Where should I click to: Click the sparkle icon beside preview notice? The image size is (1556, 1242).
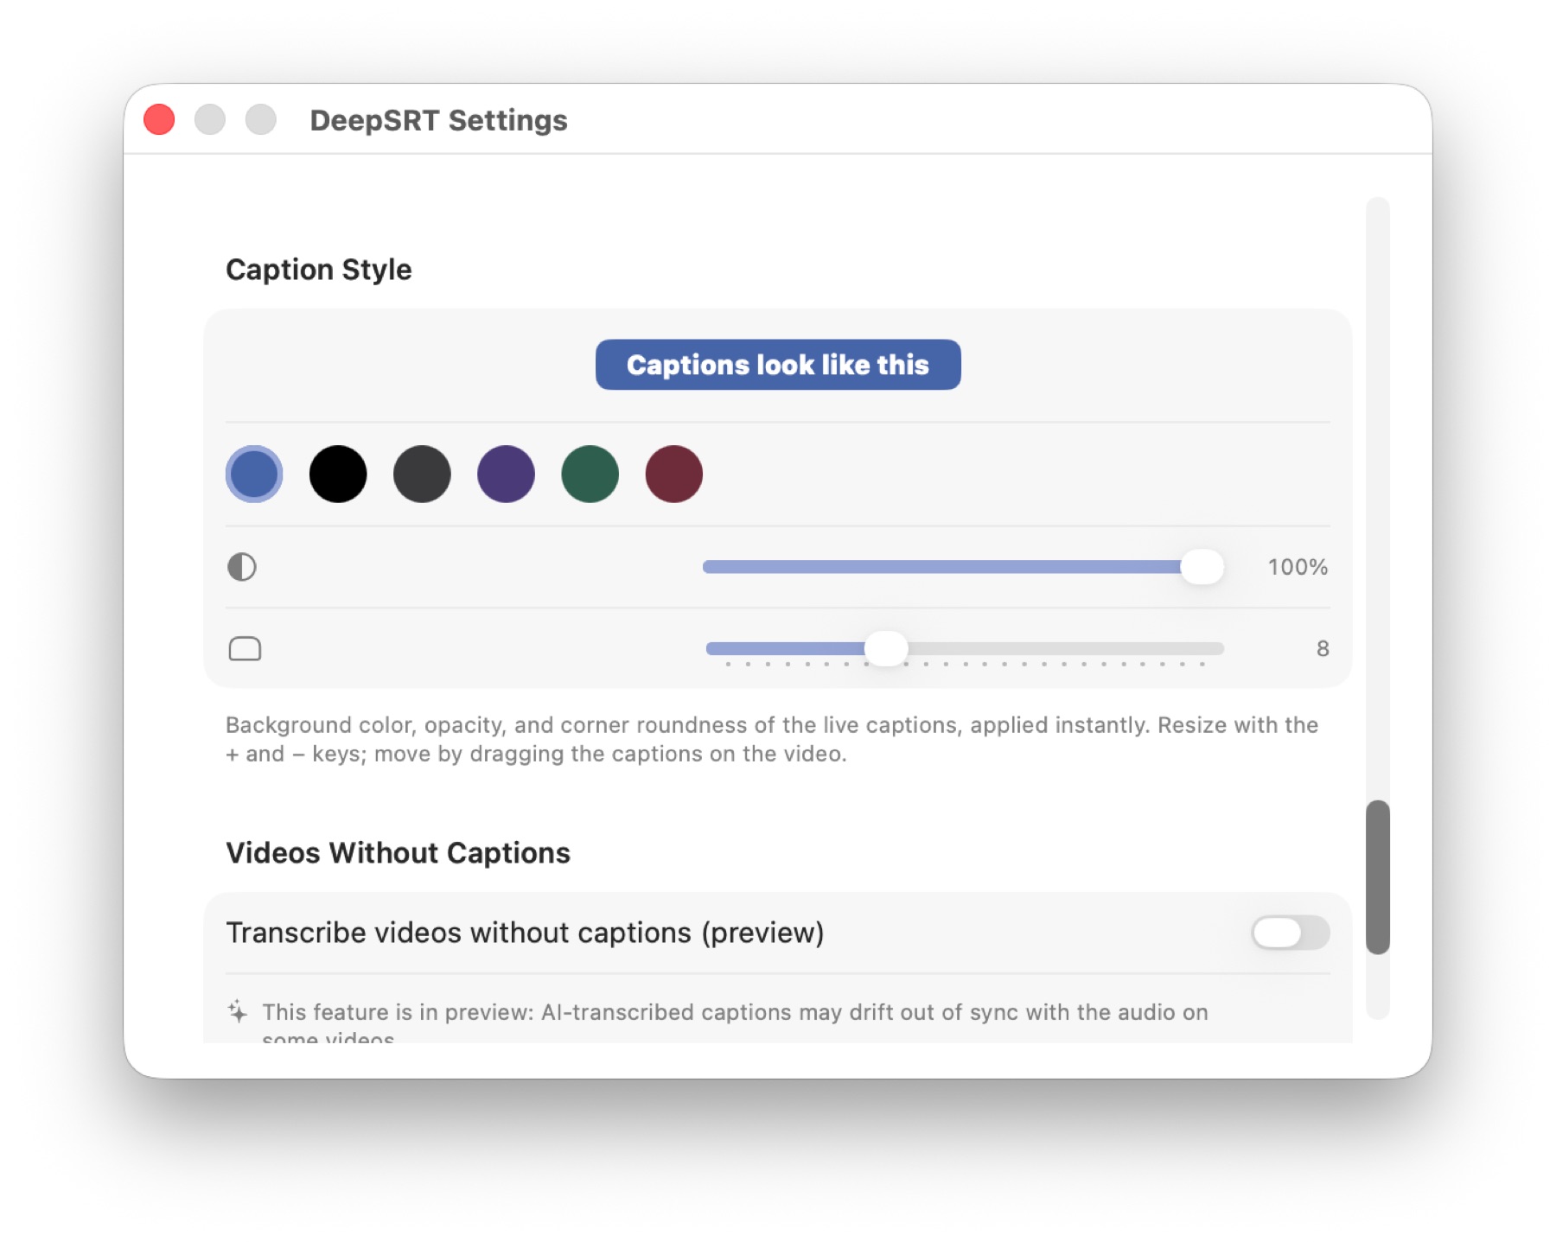(x=238, y=1011)
